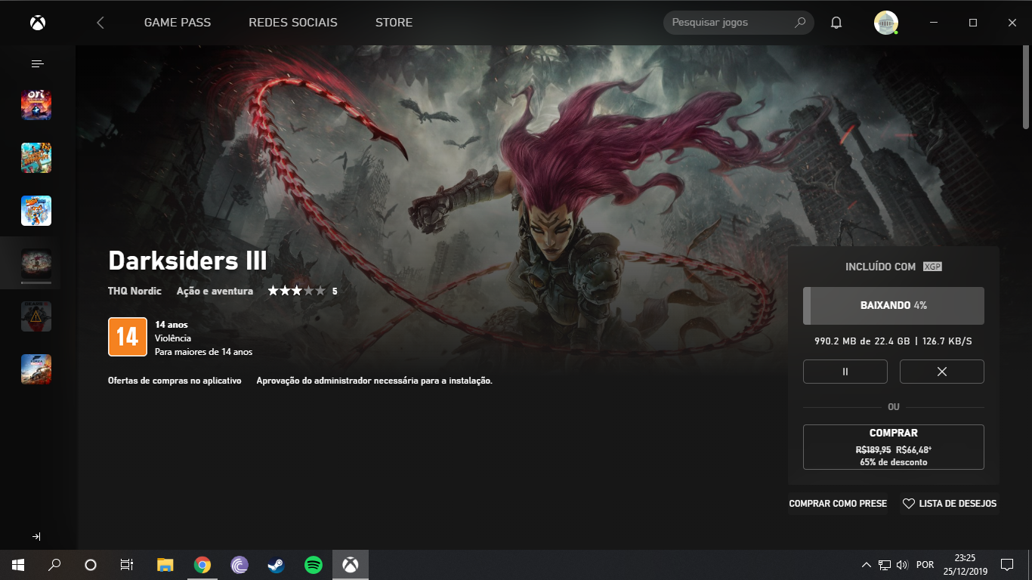Open Forza Horizon 4 in the sidebar

[36, 369]
